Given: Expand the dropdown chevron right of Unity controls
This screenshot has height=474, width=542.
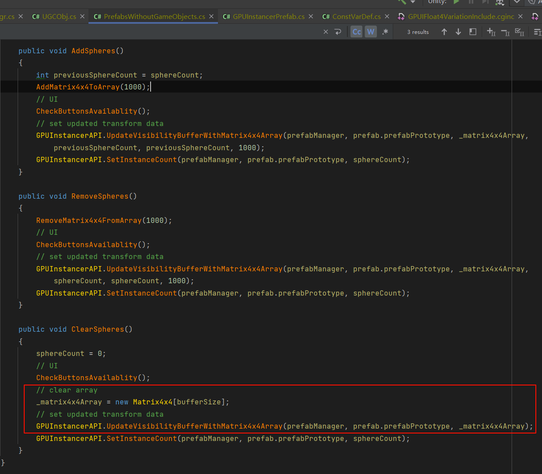Looking at the screenshot, I should tap(517, 2).
